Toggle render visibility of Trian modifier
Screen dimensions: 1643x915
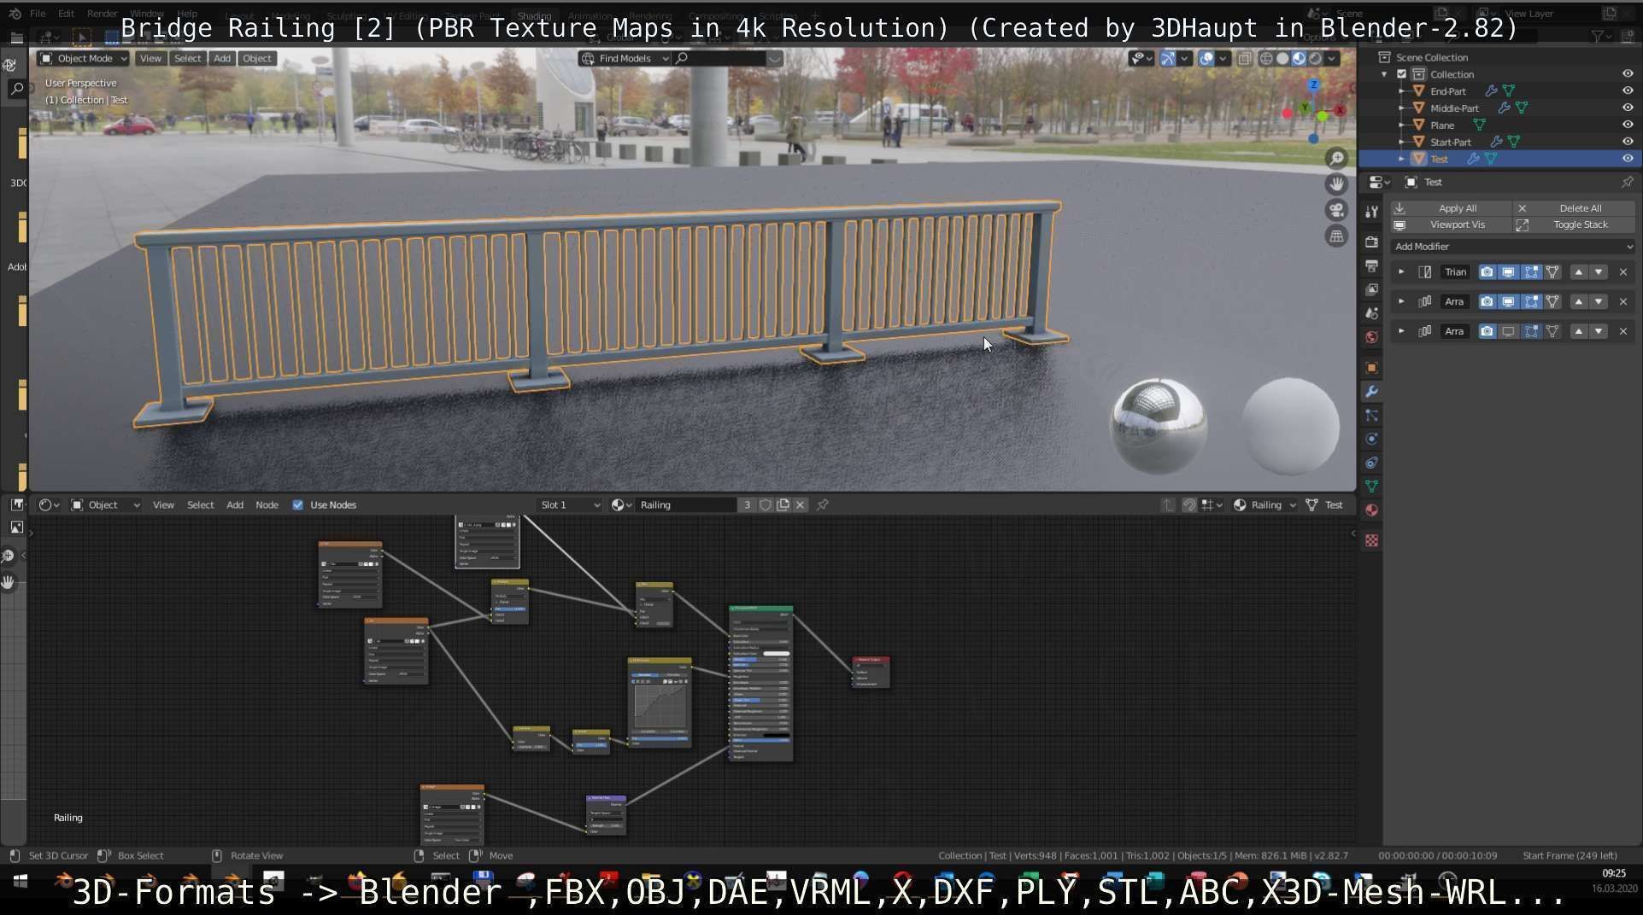point(1487,272)
